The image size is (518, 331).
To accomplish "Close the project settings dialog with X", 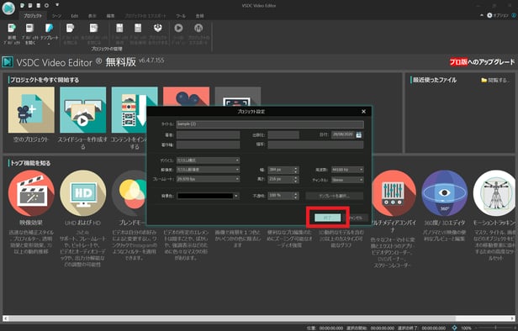I will point(363,112).
